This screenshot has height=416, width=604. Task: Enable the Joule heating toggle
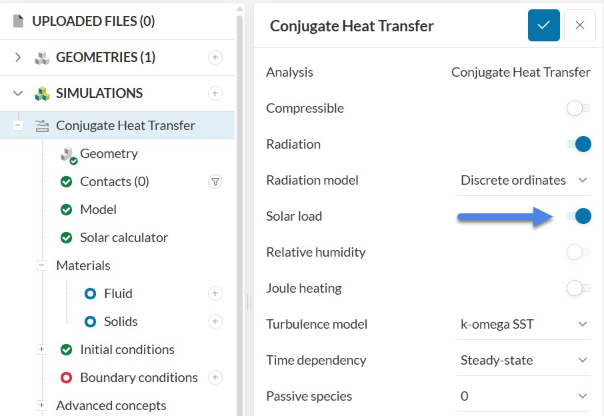[578, 288]
